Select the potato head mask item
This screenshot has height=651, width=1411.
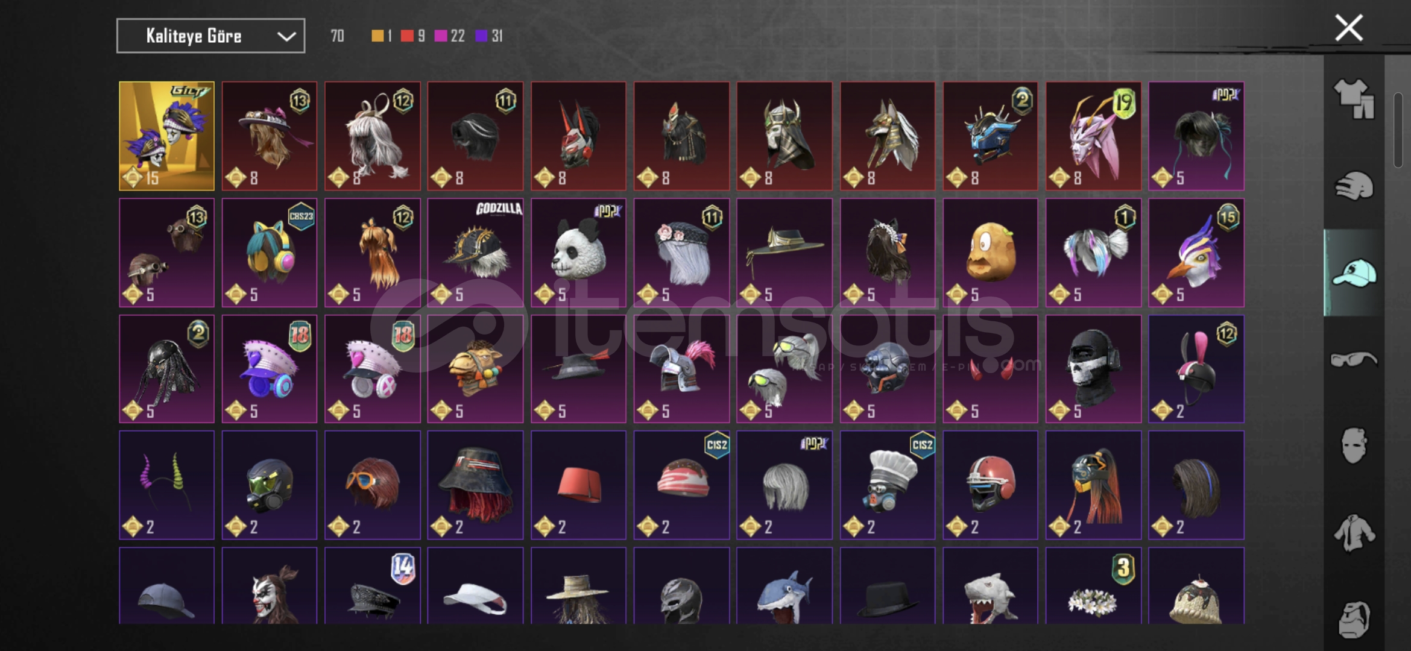click(x=990, y=253)
